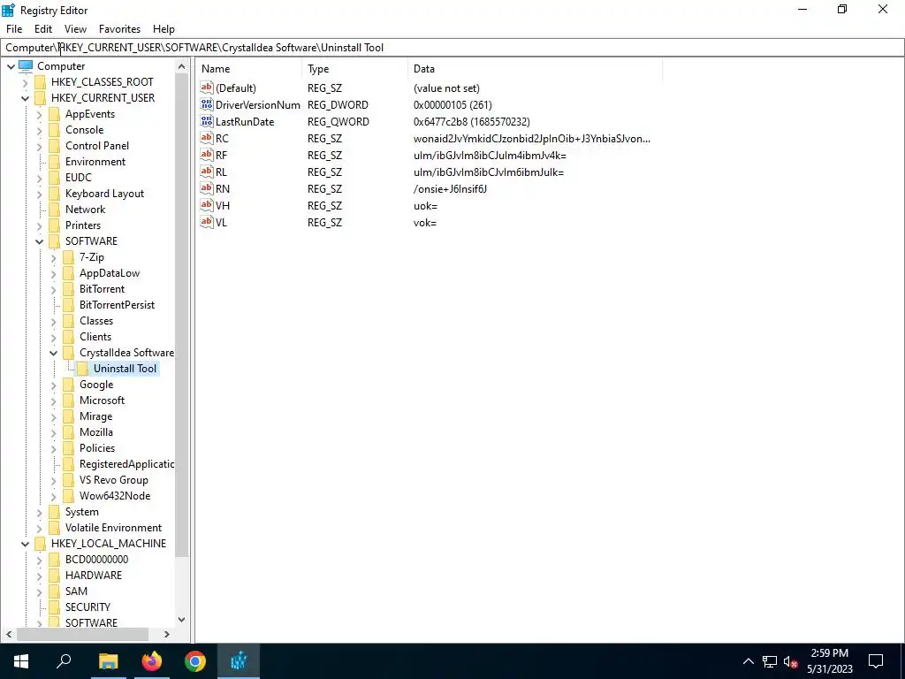Click the binary icon of LastRunDate

pyautogui.click(x=207, y=121)
